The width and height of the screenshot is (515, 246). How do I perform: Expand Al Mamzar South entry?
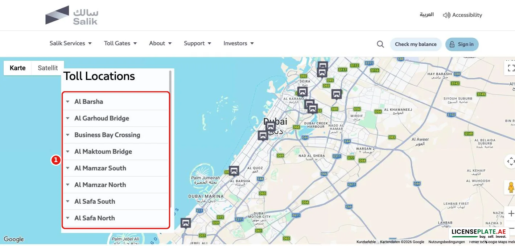pyautogui.click(x=116, y=168)
